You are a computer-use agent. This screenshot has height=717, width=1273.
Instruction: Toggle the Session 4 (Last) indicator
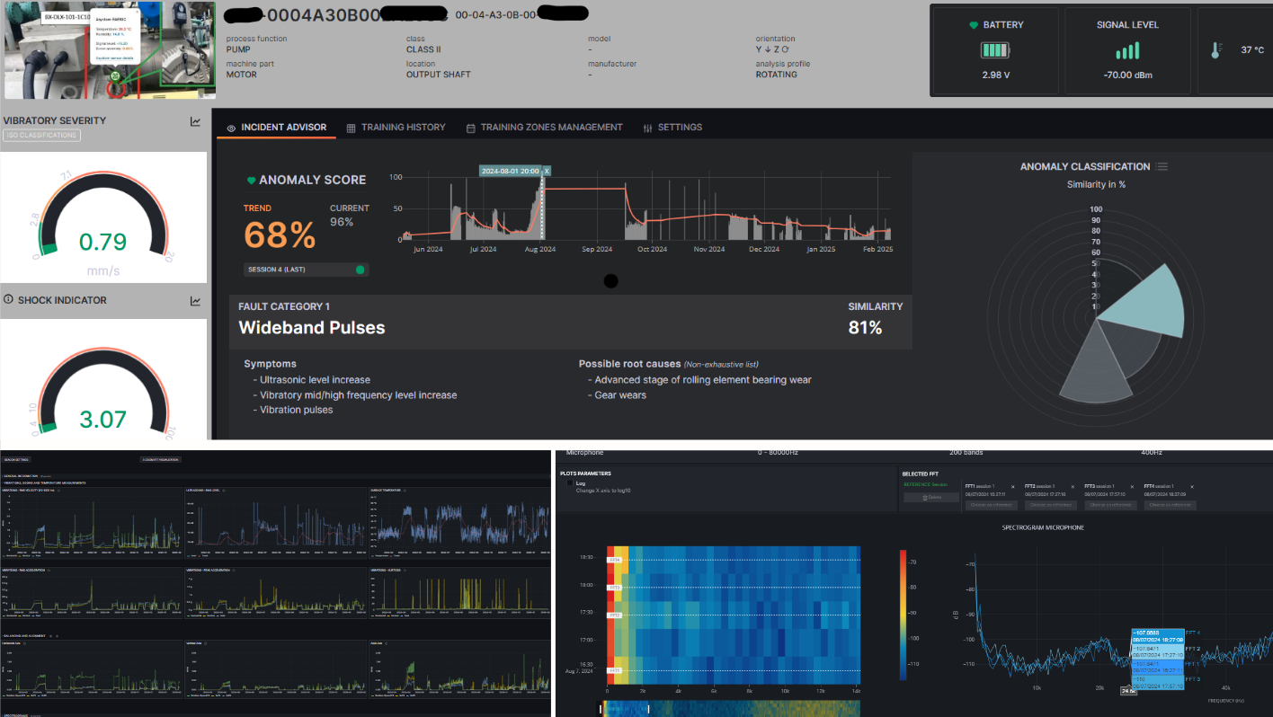(x=360, y=270)
